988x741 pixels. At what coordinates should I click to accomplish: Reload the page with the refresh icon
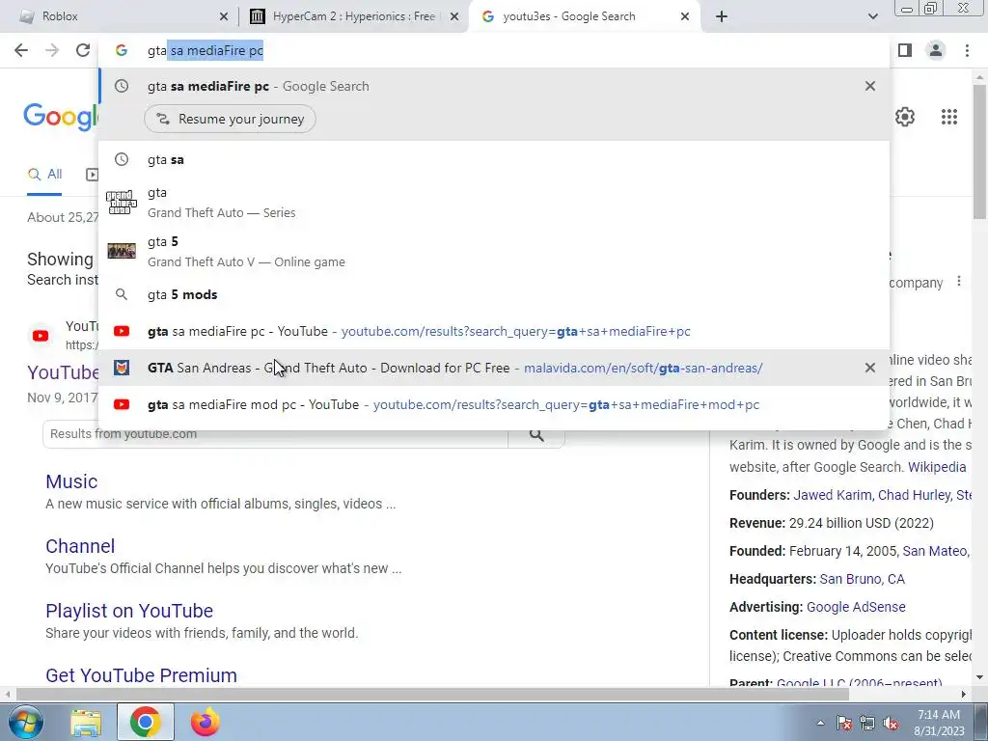click(x=83, y=50)
